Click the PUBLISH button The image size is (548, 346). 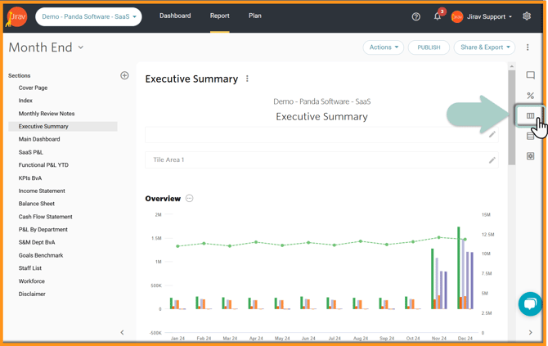pyautogui.click(x=429, y=47)
